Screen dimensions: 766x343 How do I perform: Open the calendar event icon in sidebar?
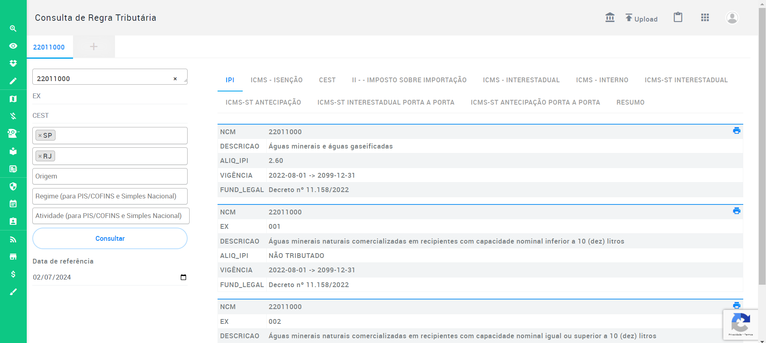pos(13,204)
